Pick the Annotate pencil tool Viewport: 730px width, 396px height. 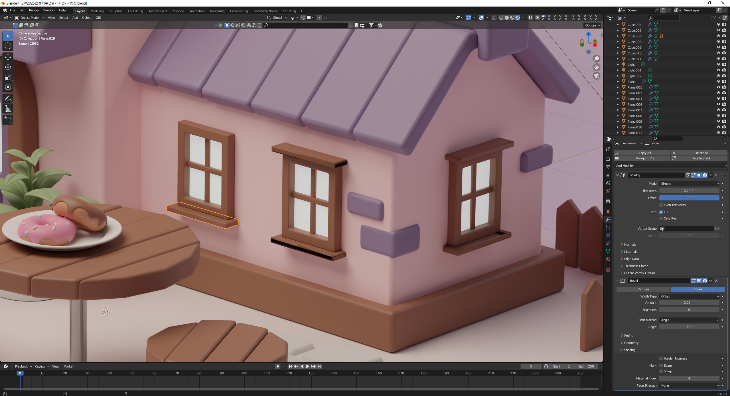pyautogui.click(x=8, y=99)
